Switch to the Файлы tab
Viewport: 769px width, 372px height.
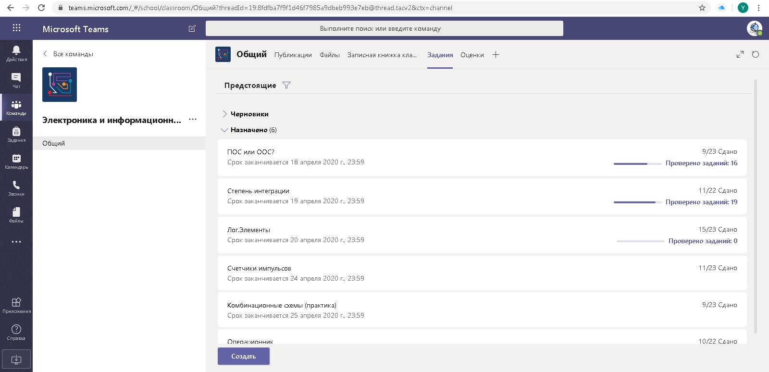[330, 55]
